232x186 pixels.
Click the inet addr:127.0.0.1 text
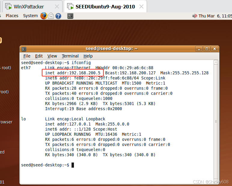click(68, 124)
